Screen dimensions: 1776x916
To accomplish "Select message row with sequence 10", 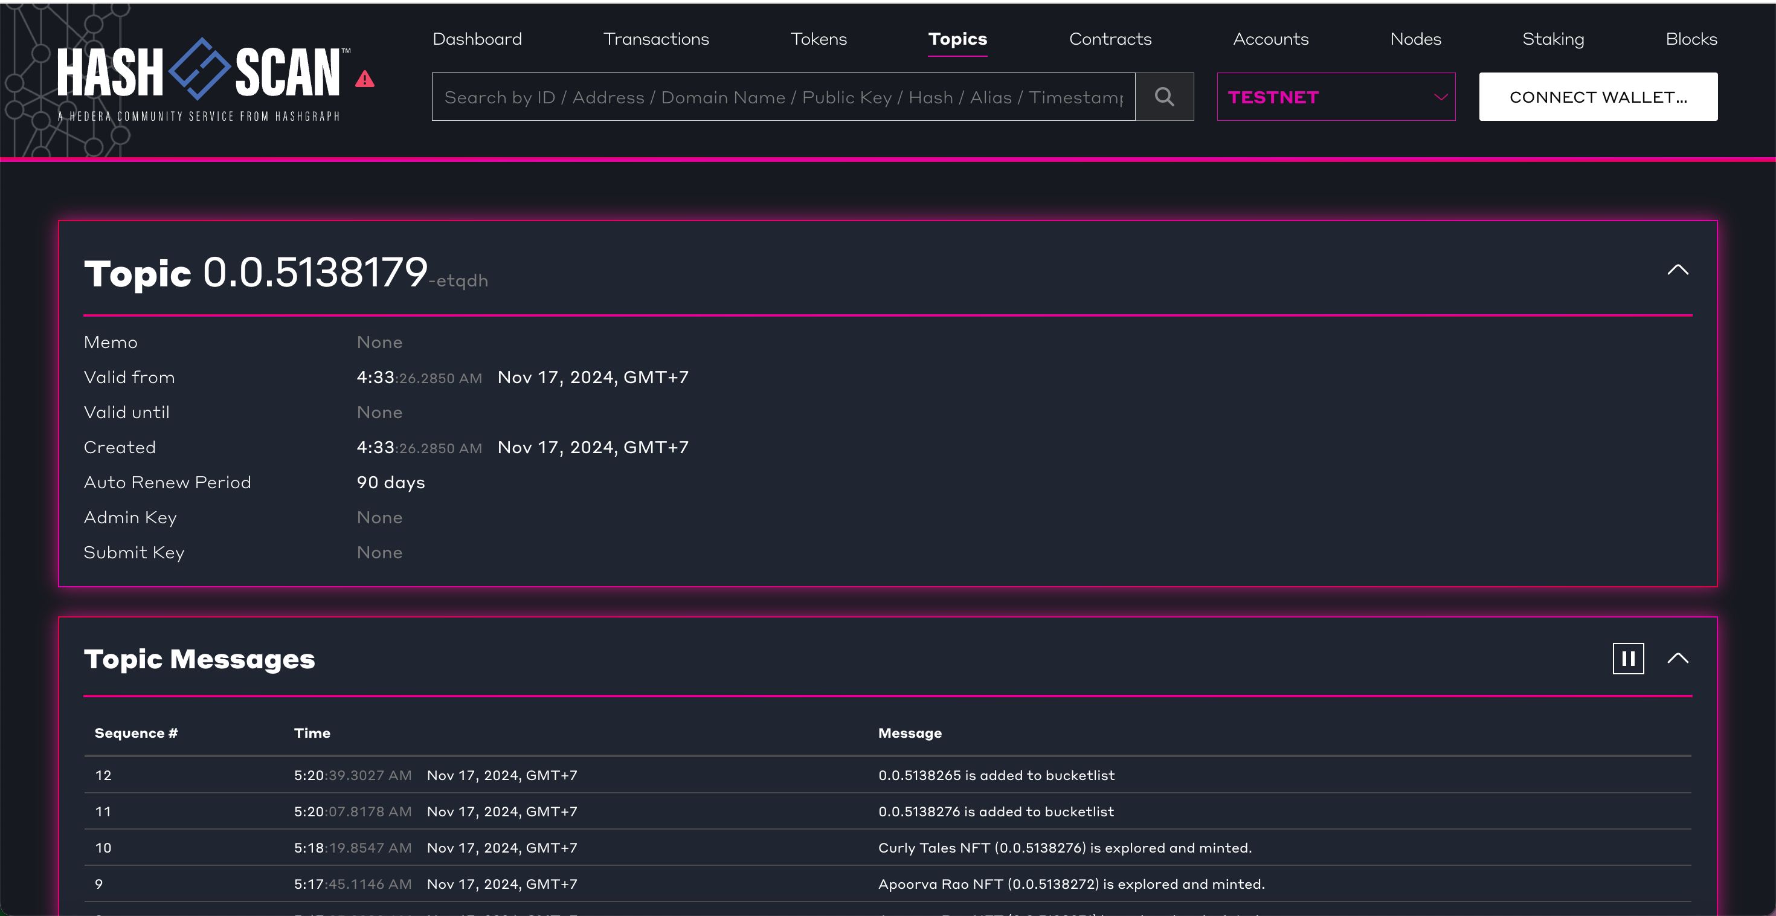I will [888, 848].
